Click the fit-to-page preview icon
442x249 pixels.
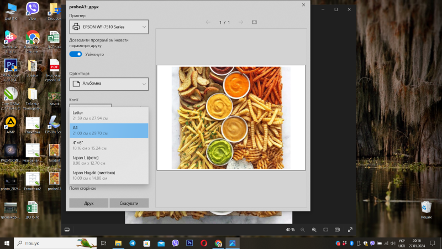coord(254,22)
